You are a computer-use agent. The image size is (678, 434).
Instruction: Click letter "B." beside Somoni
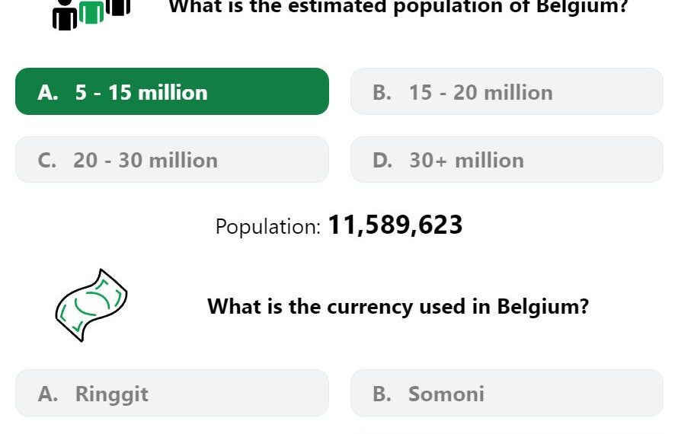(382, 394)
